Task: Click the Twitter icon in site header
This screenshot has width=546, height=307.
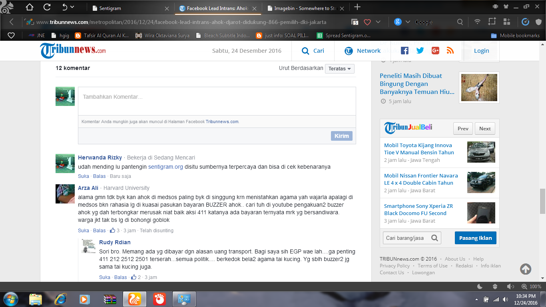Action: click(x=420, y=50)
